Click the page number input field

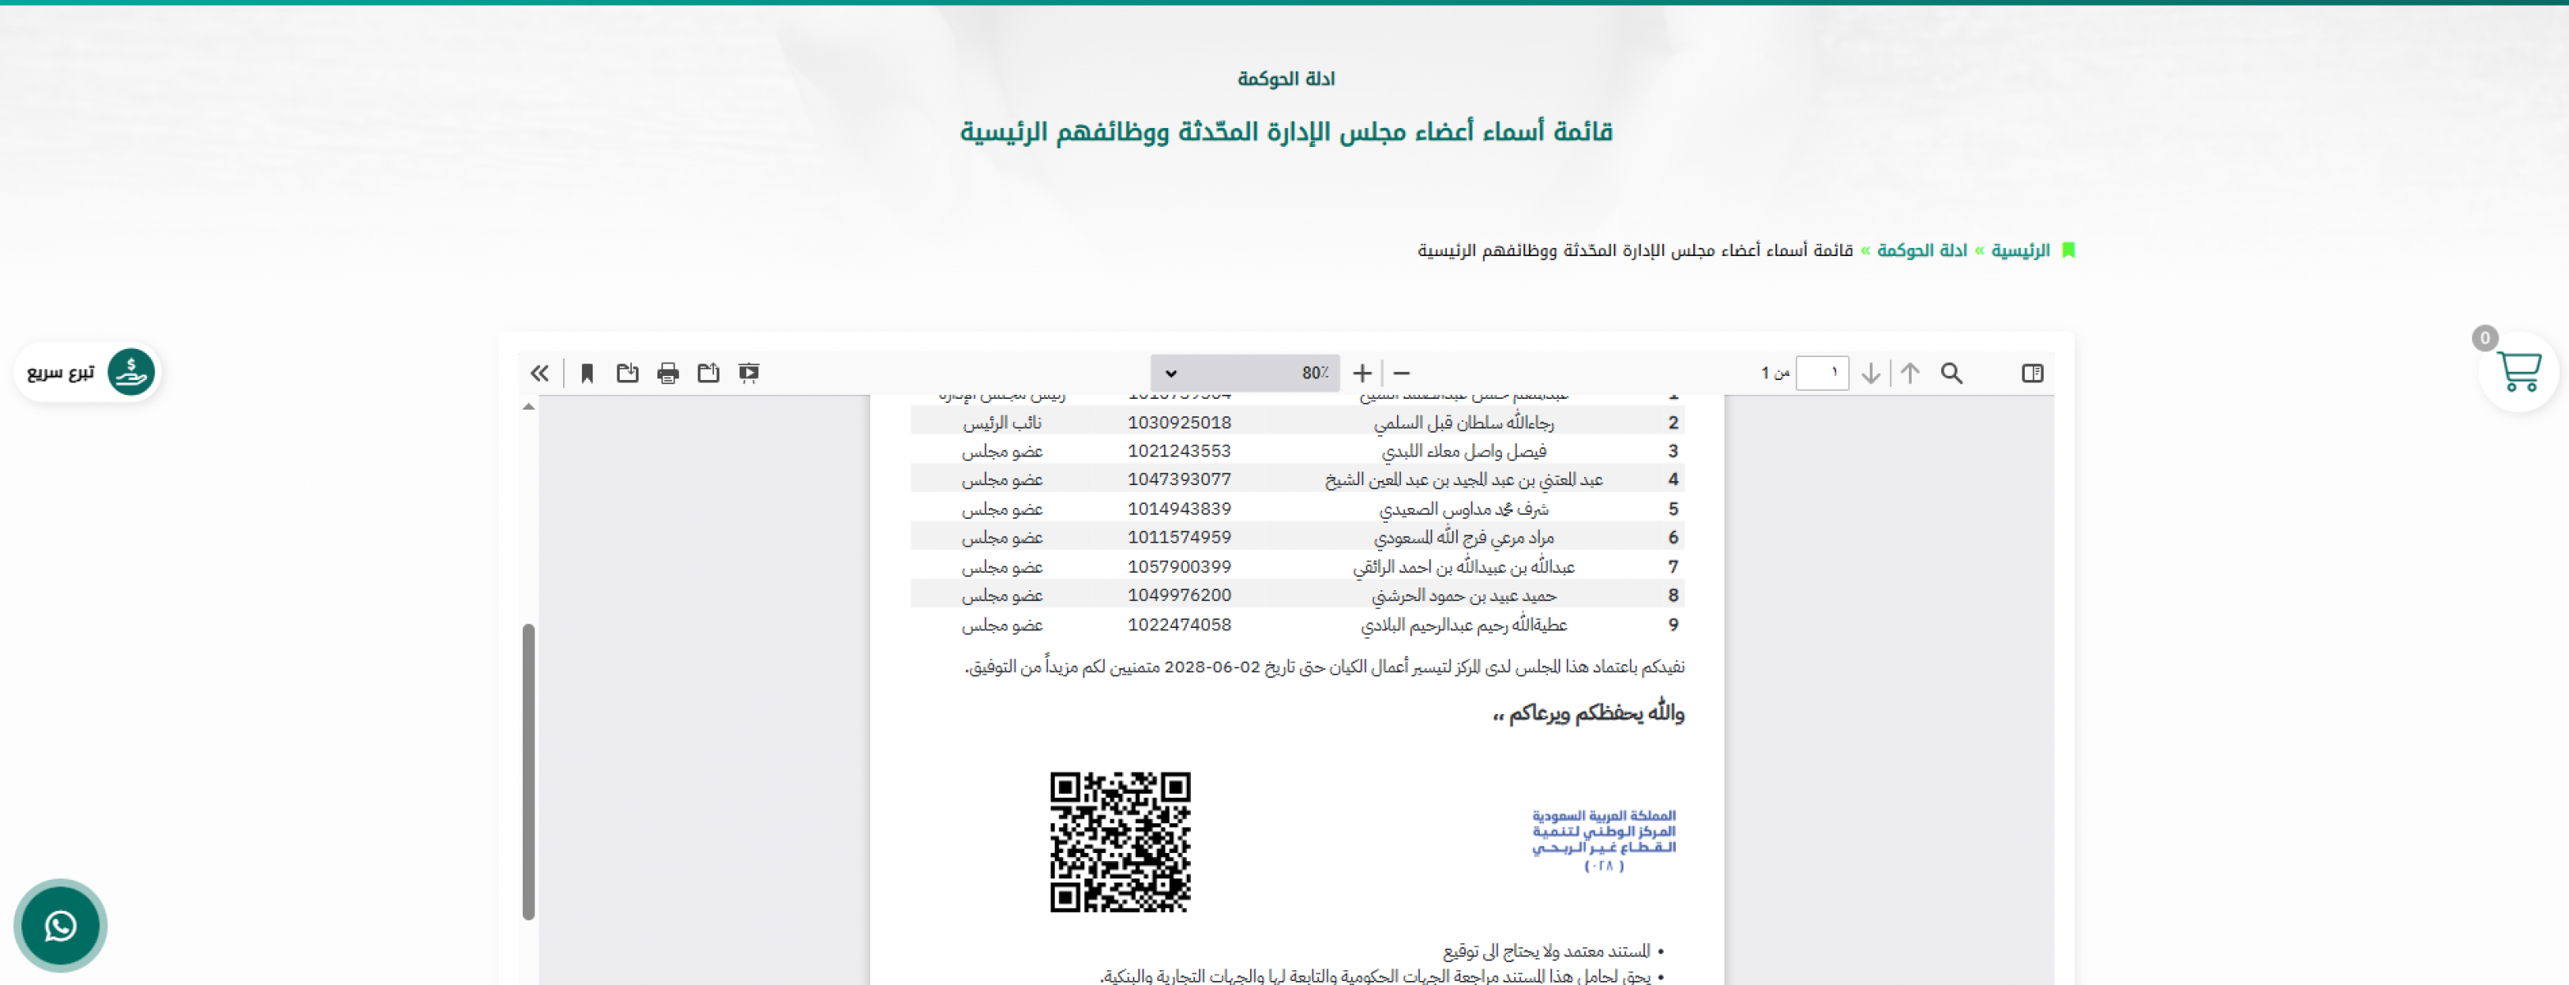[1822, 373]
